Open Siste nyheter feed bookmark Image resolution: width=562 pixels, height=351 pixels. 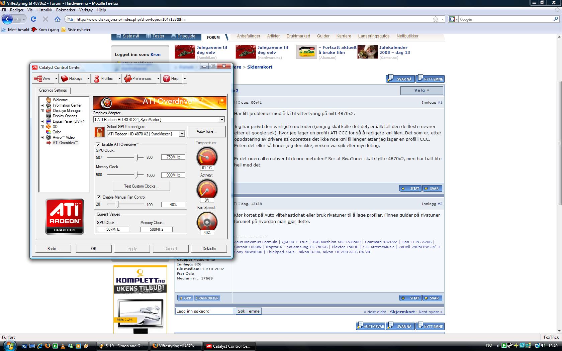coord(76,29)
